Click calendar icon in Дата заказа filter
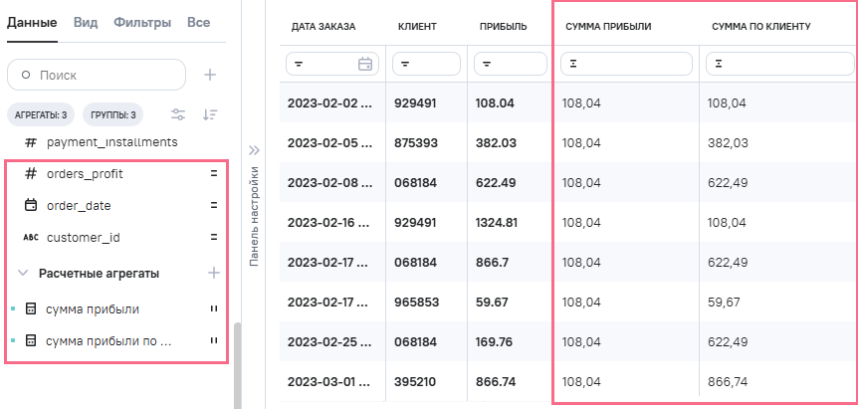 click(365, 64)
